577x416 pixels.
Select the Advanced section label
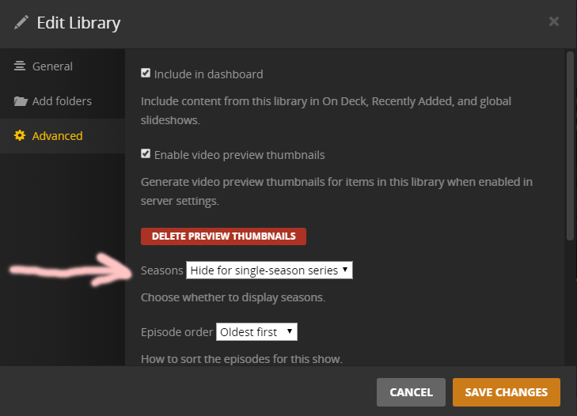[x=57, y=136]
